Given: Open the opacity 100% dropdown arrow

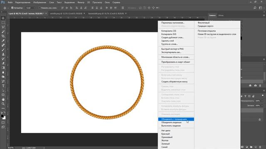Looking at the screenshot, I should (x=262, y=101).
